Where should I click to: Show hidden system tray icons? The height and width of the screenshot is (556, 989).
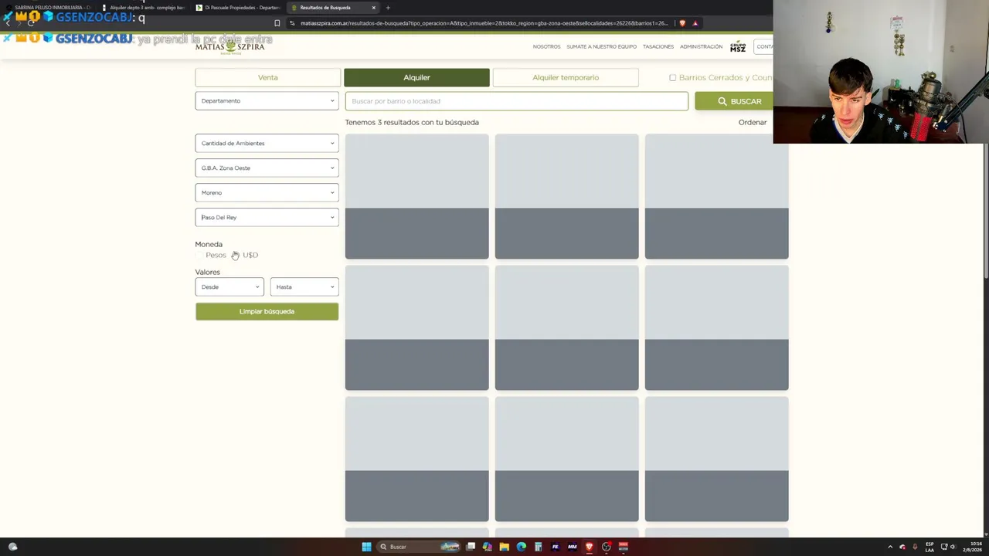tap(890, 547)
